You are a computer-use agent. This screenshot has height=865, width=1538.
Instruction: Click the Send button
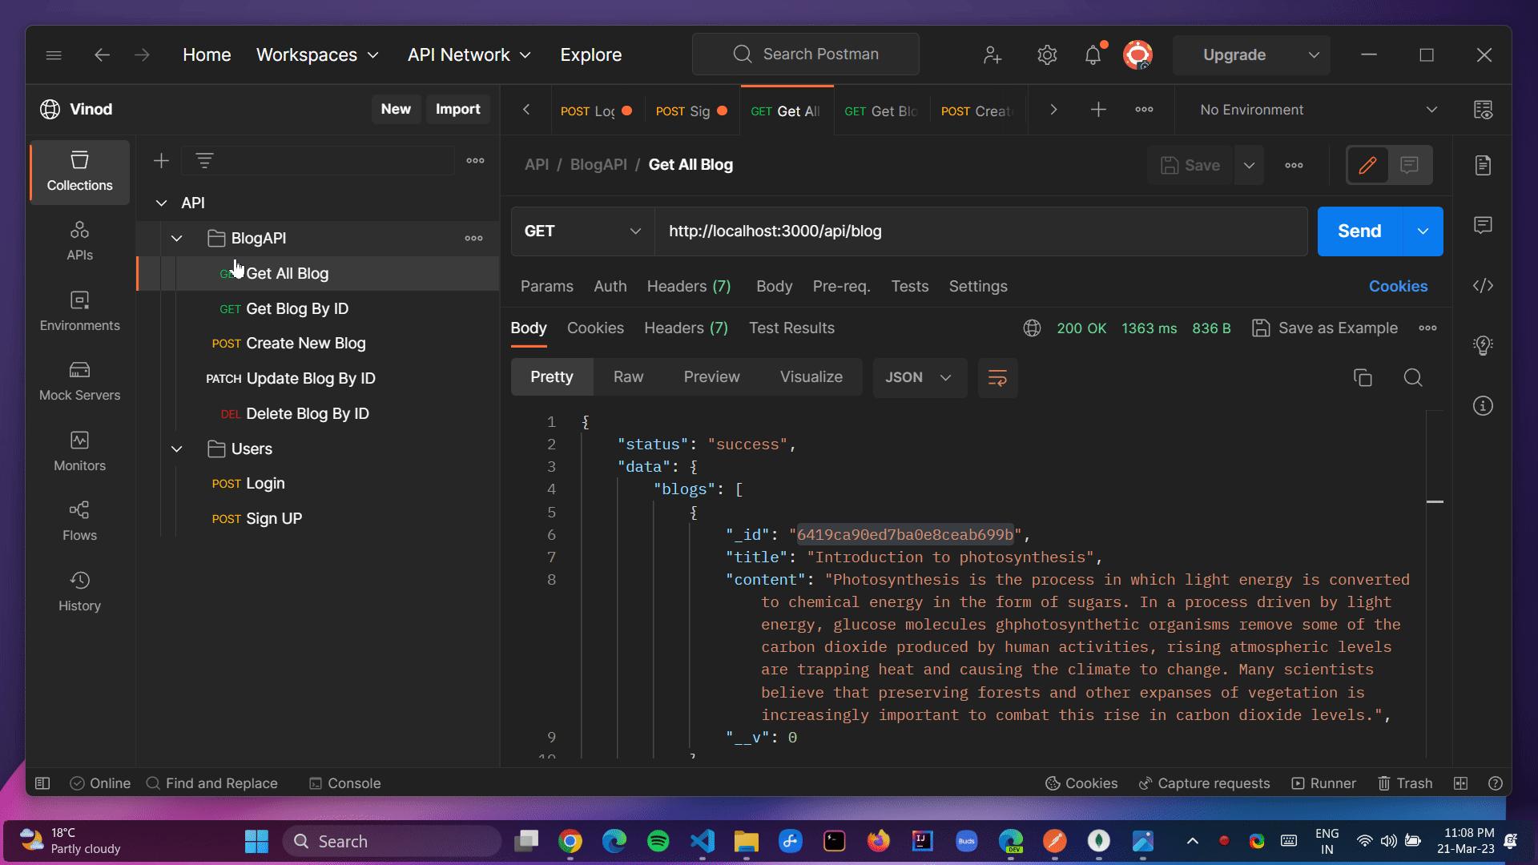point(1359,231)
